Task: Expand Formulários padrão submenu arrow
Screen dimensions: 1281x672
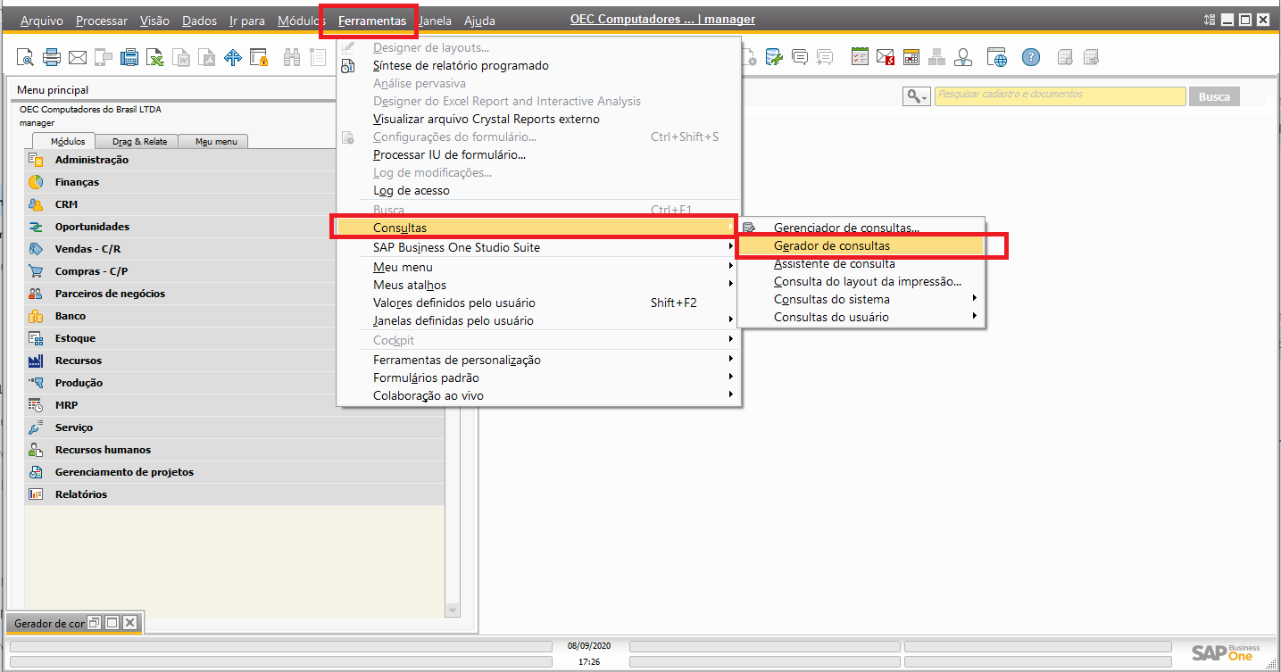Action: 730,377
